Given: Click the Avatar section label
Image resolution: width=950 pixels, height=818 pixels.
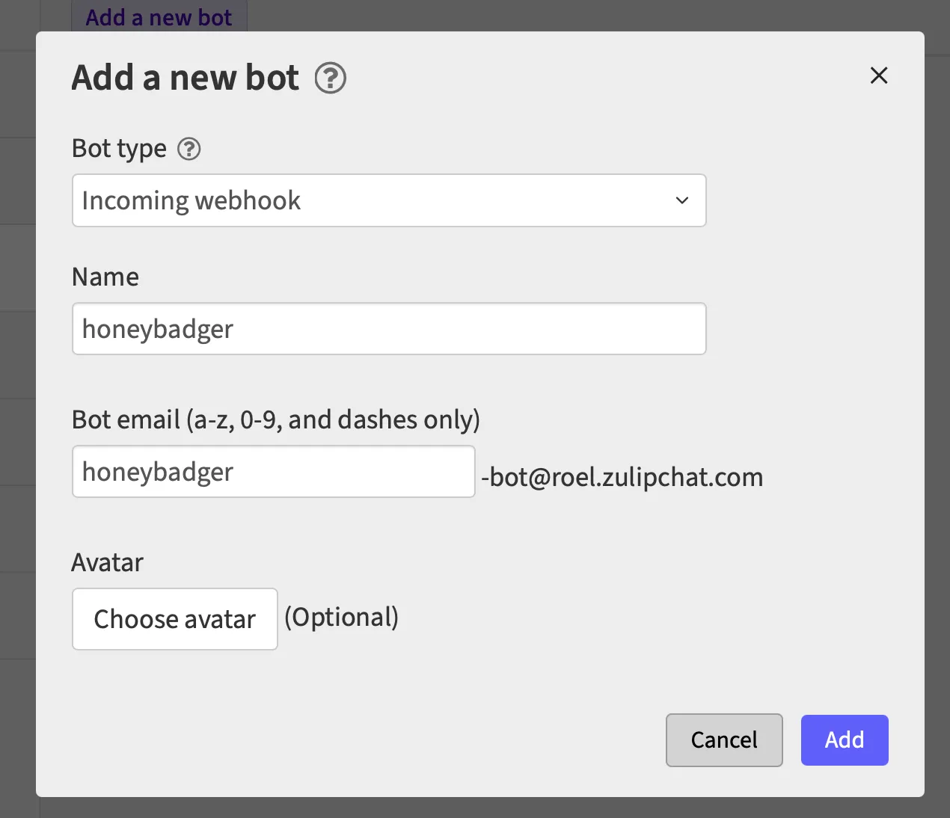Looking at the screenshot, I should 107,562.
